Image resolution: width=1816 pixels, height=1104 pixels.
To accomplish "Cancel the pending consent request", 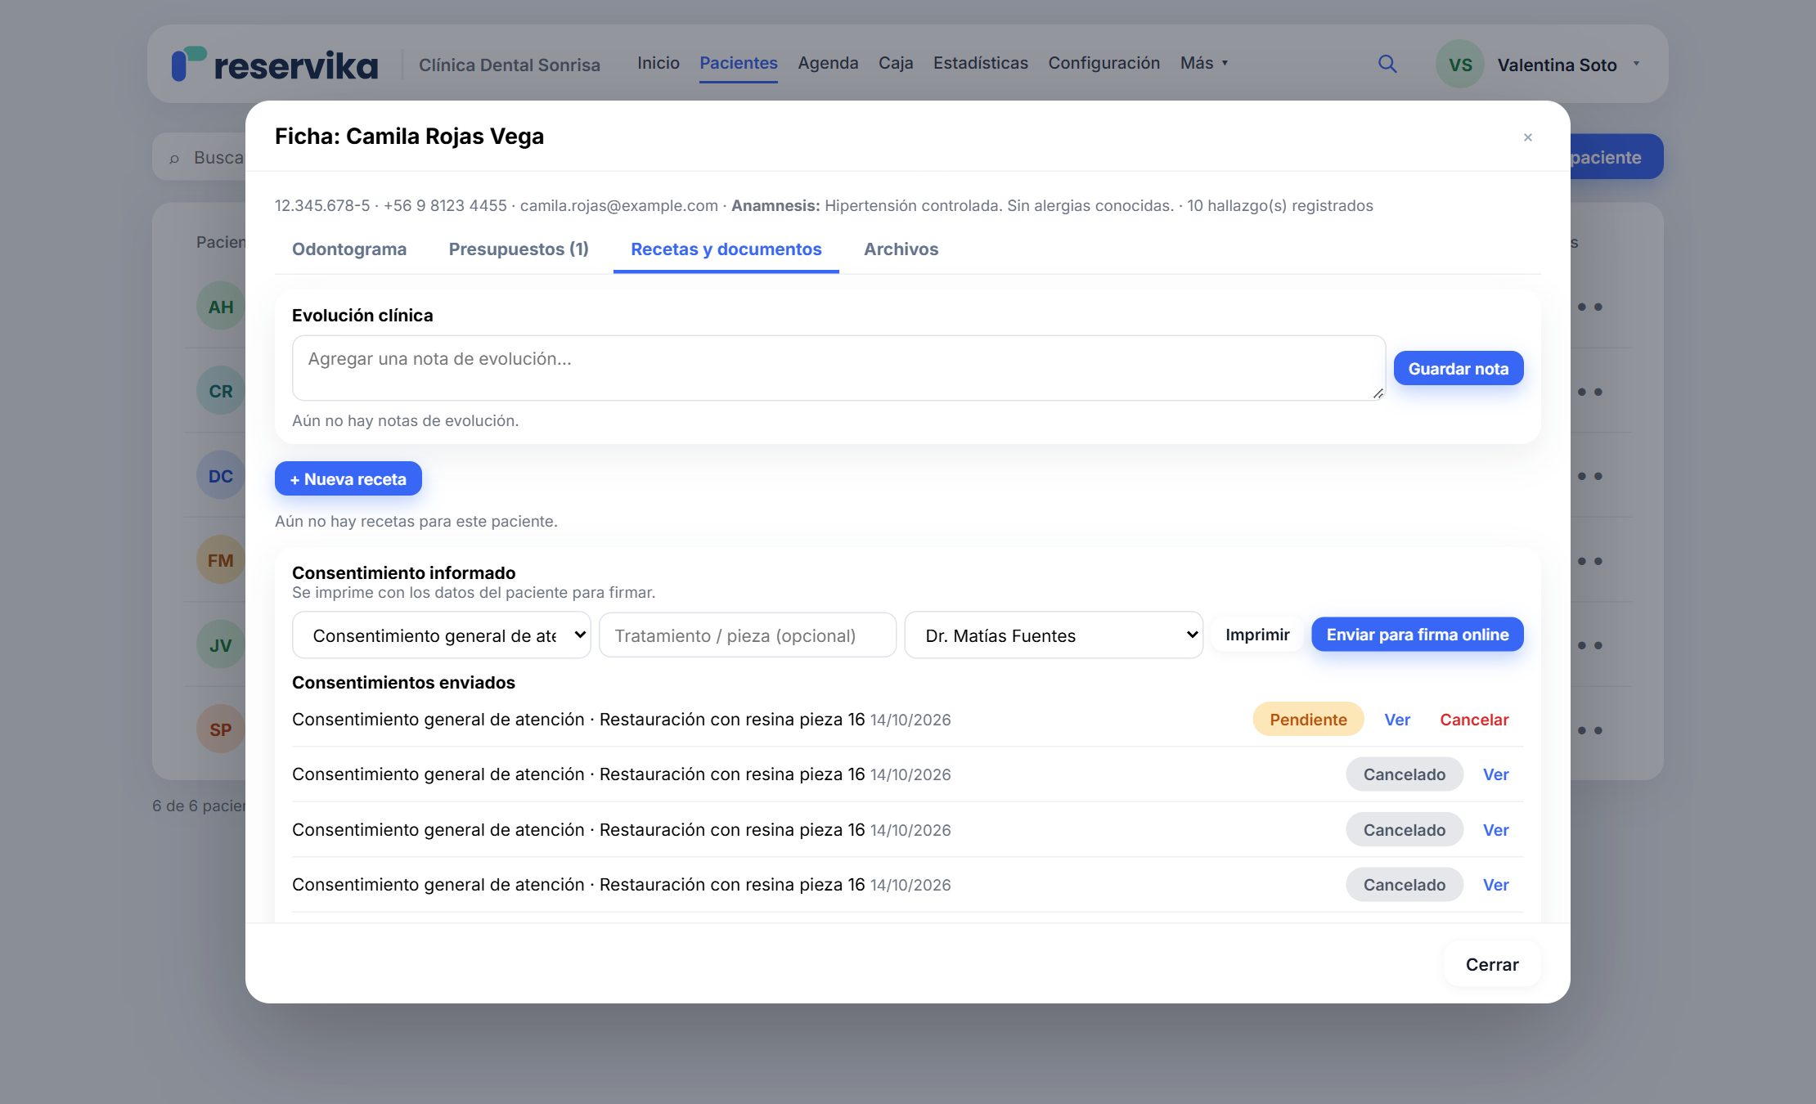I will point(1474,720).
